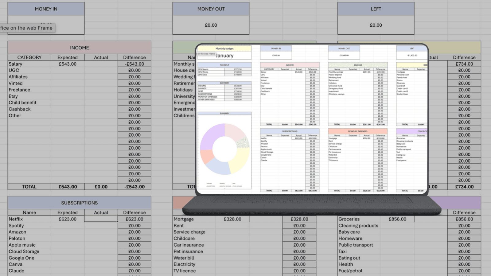Image resolution: width=491 pixels, height=276 pixels.
Task: Select the Freelance income row
Action: 19,90
